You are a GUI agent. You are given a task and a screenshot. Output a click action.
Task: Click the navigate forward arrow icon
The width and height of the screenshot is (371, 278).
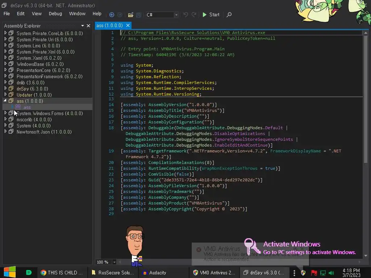[120, 14]
